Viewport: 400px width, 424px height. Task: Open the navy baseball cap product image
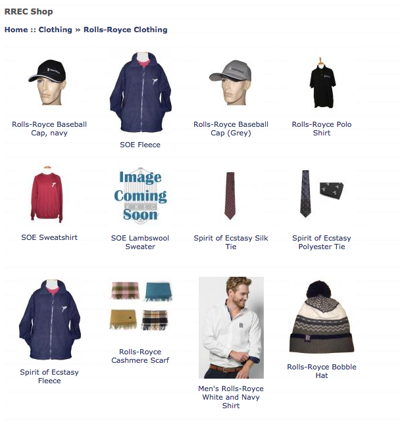pos(49,82)
